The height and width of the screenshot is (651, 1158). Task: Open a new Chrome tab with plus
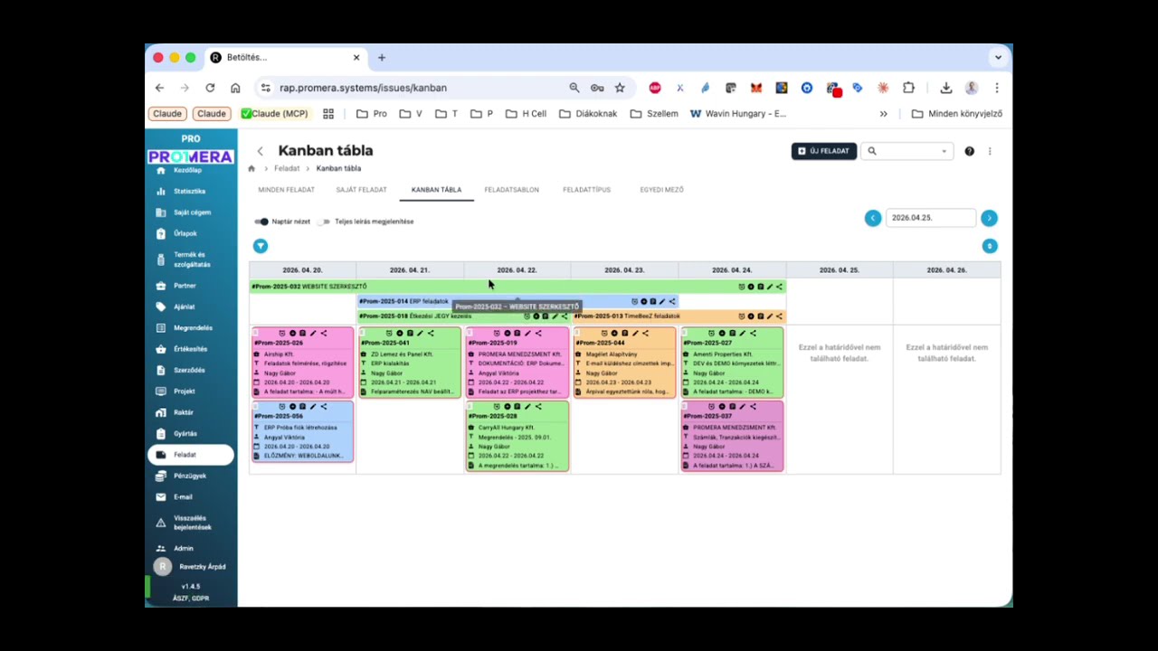click(382, 57)
